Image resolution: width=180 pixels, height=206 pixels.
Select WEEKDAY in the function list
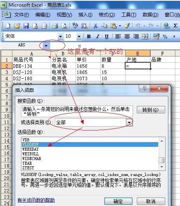(x=90, y=149)
